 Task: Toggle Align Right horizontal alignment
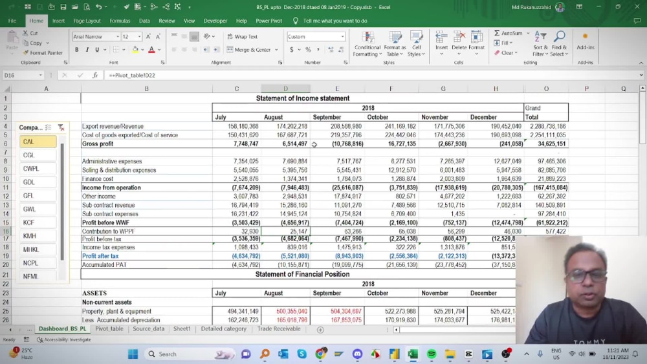(x=194, y=50)
